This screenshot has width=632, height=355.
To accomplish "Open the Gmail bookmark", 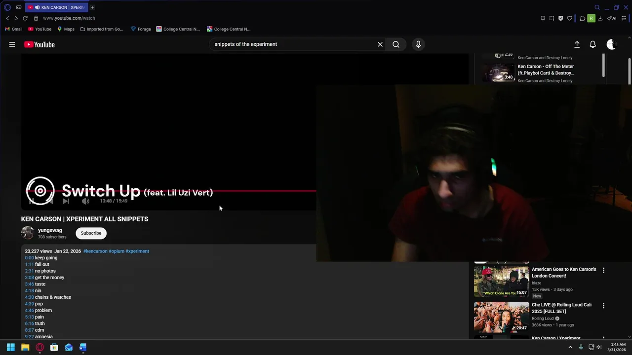I will [x=14, y=29].
